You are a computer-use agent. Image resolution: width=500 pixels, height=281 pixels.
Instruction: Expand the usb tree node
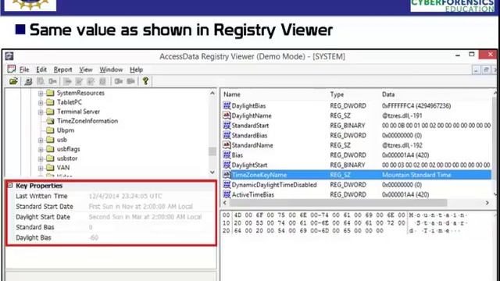(41, 140)
